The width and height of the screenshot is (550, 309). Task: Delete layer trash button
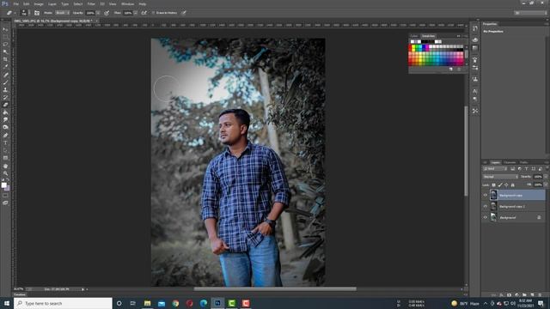(x=540, y=295)
